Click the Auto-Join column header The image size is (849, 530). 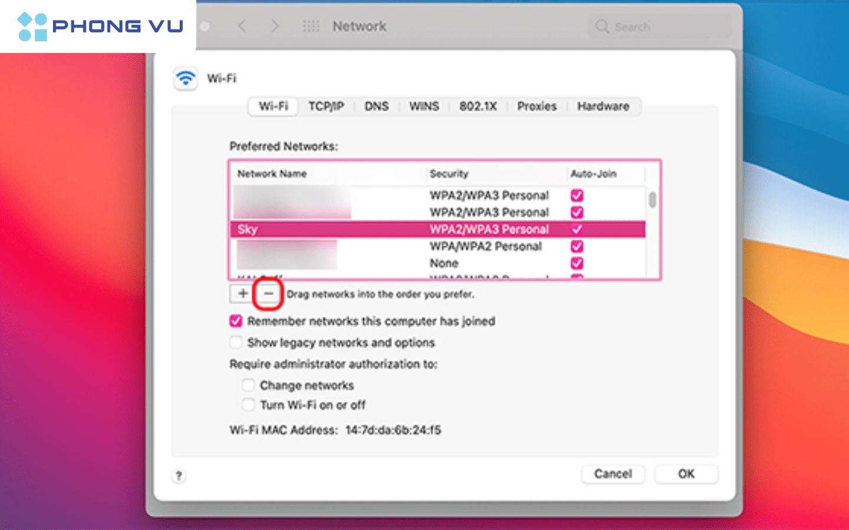[593, 174]
